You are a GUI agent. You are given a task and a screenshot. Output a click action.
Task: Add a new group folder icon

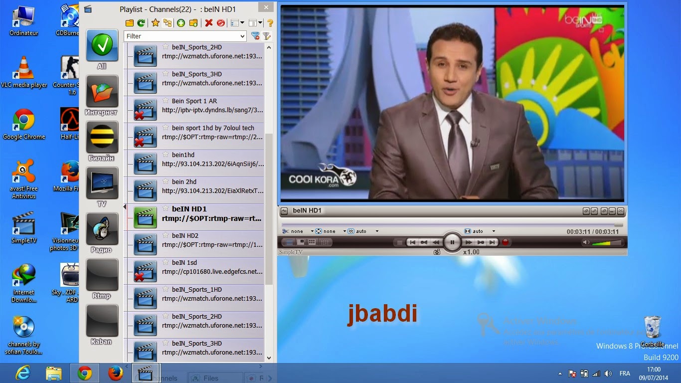click(x=193, y=23)
